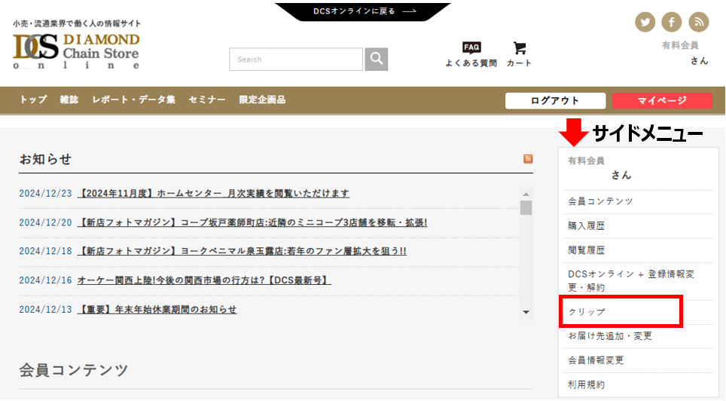726x401 pixels.
Task: Open the Twitter social icon
Action: click(x=645, y=23)
